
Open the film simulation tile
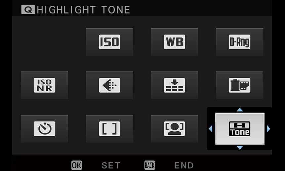click(x=240, y=85)
